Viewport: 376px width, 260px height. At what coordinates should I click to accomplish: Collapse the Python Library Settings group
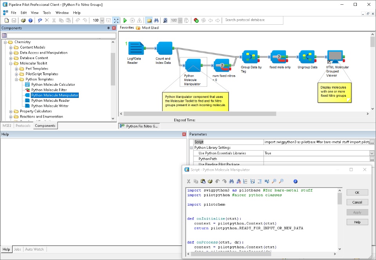click(191, 148)
